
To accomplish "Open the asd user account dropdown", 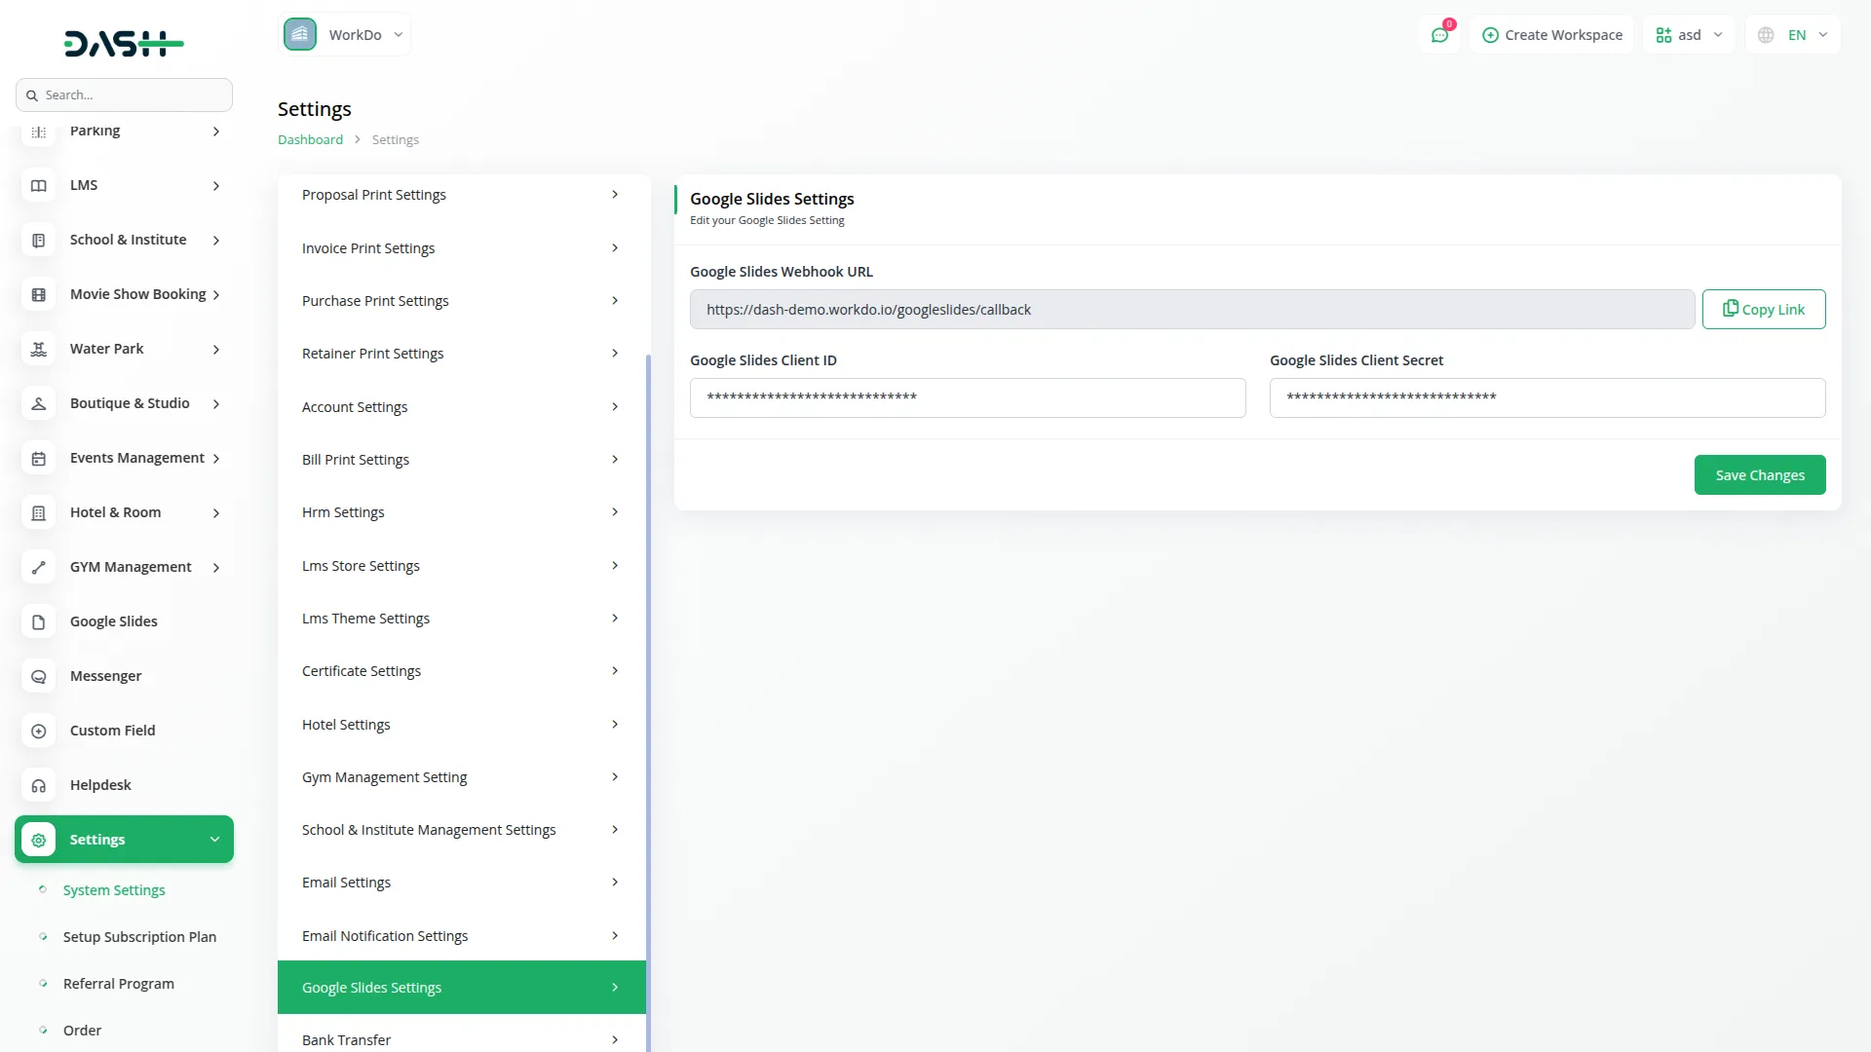I will pyautogui.click(x=1689, y=34).
